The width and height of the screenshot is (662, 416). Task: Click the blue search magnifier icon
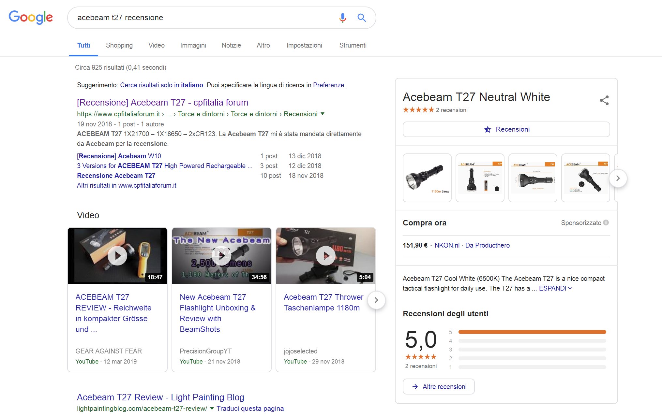click(362, 18)
